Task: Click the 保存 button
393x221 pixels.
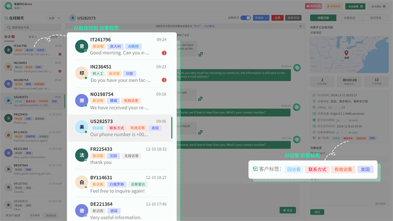Action: tap(317, 212)
